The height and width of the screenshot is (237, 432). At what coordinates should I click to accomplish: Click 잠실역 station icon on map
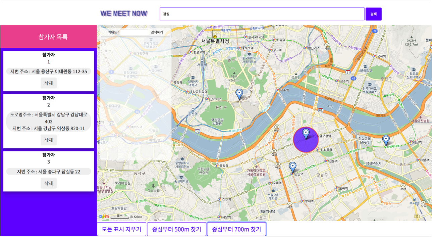point(411,142)
